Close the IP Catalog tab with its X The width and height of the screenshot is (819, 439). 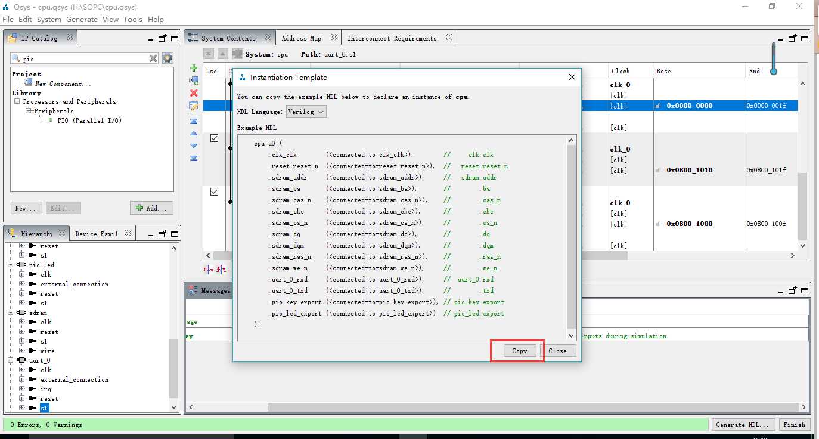tap(70, 38)
